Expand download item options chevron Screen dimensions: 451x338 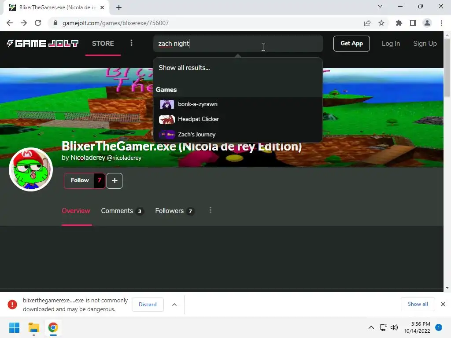[x=174, y=305]
